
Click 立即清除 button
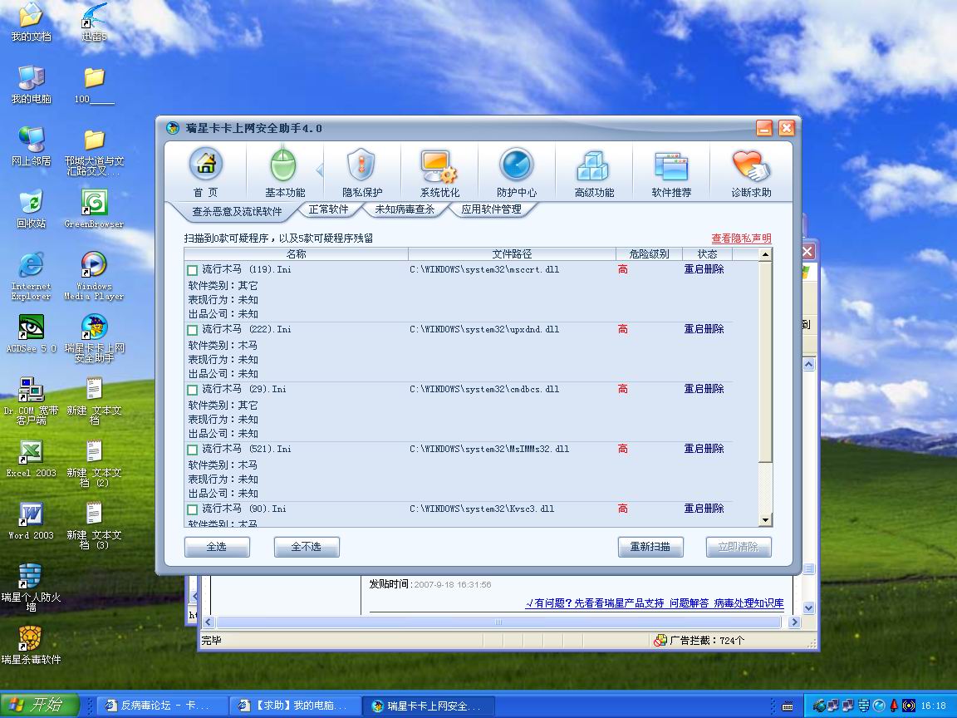pyautogui.click(x=739, y=547)
